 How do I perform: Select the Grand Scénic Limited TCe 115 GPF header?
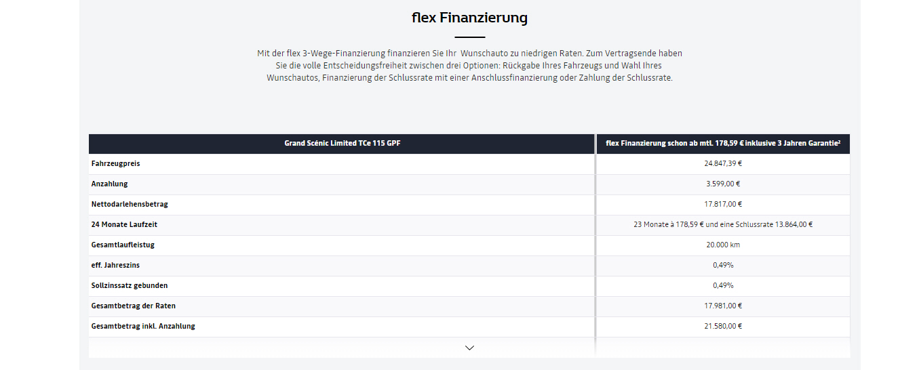(x=342, y=144)
